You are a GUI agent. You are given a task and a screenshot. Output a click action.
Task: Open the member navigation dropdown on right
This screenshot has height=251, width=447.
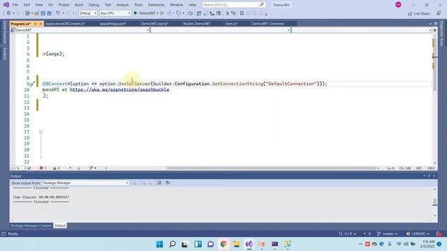(362, 30)
